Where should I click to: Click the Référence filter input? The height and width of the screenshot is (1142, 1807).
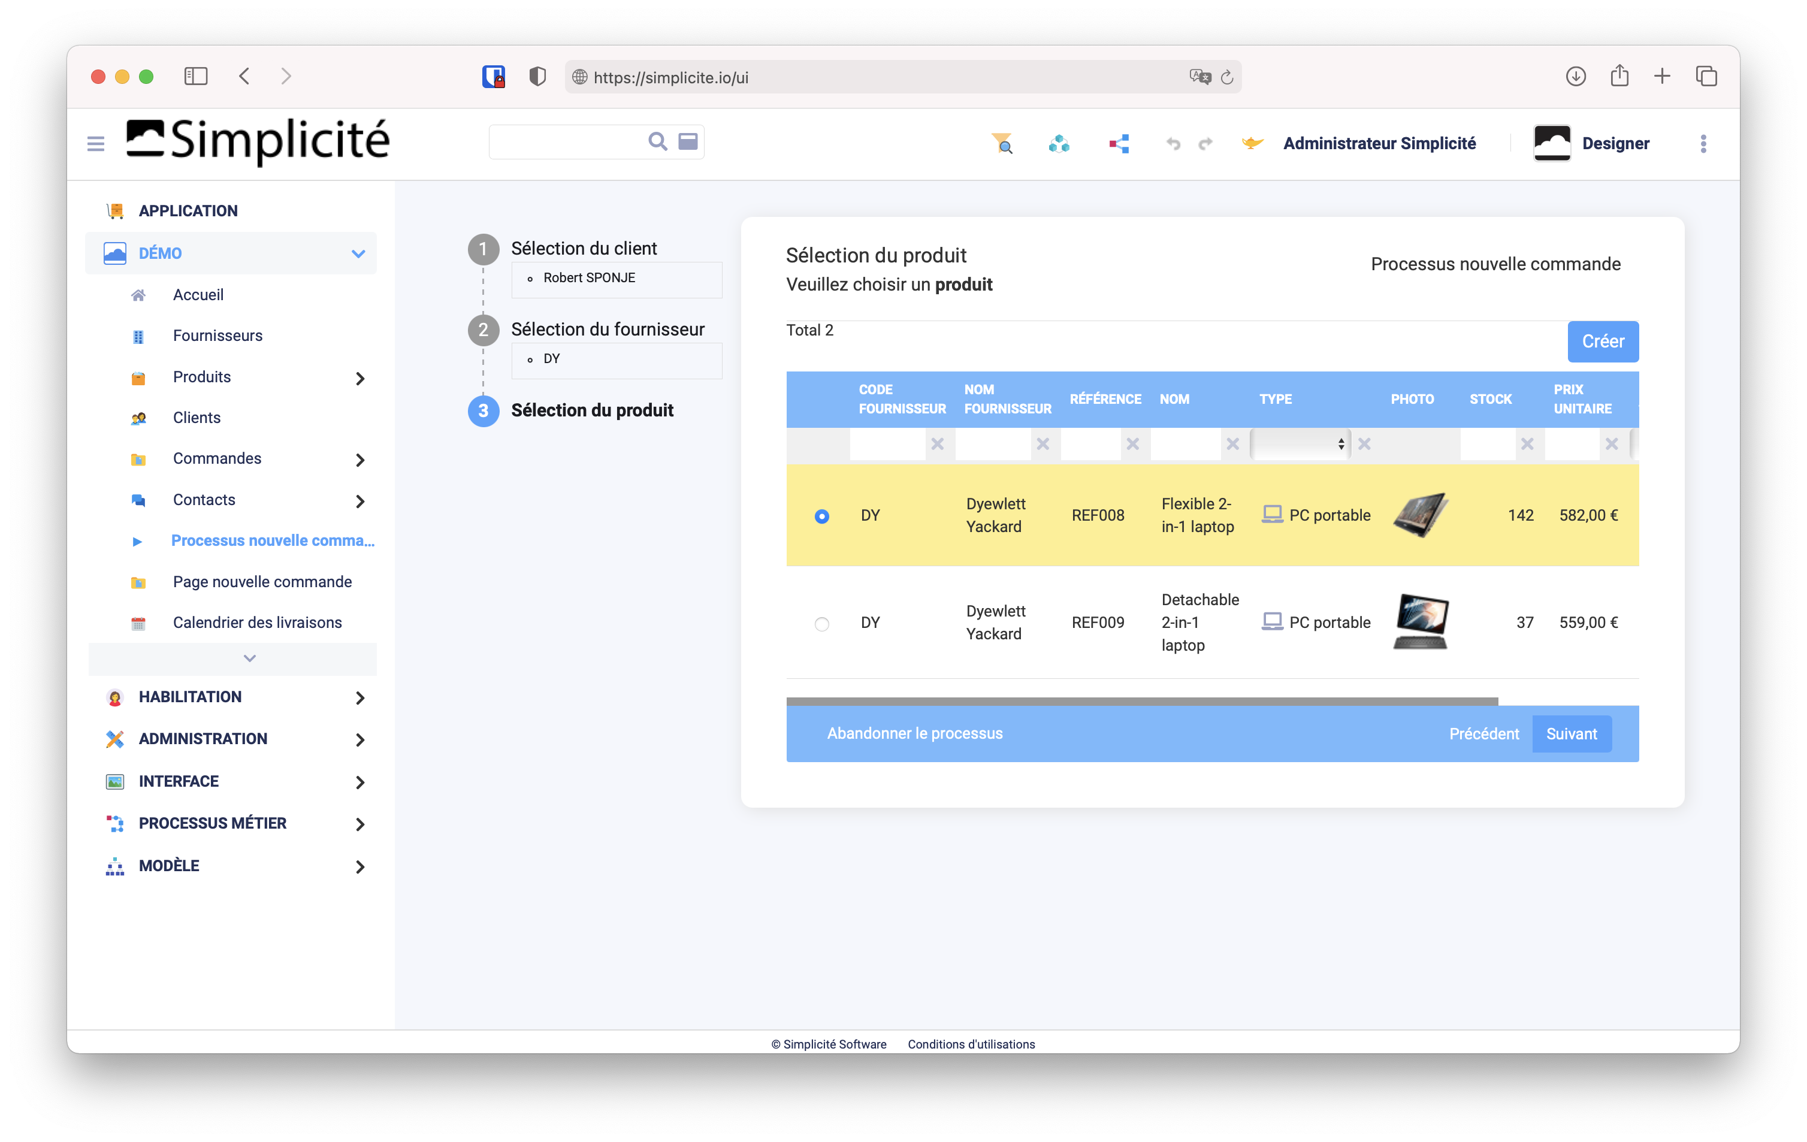point(1091,444)
